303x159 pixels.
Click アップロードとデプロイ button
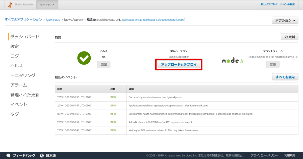[x=179, y=65]
